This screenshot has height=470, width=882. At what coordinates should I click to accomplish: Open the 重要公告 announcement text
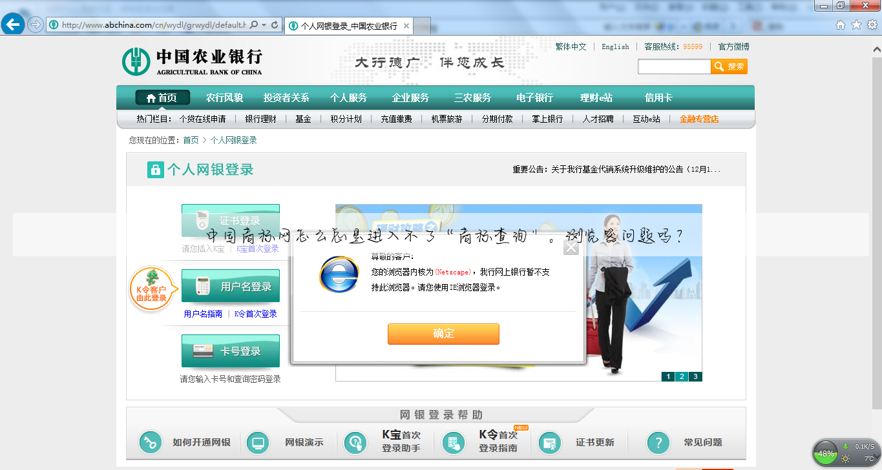coord(616,169)
